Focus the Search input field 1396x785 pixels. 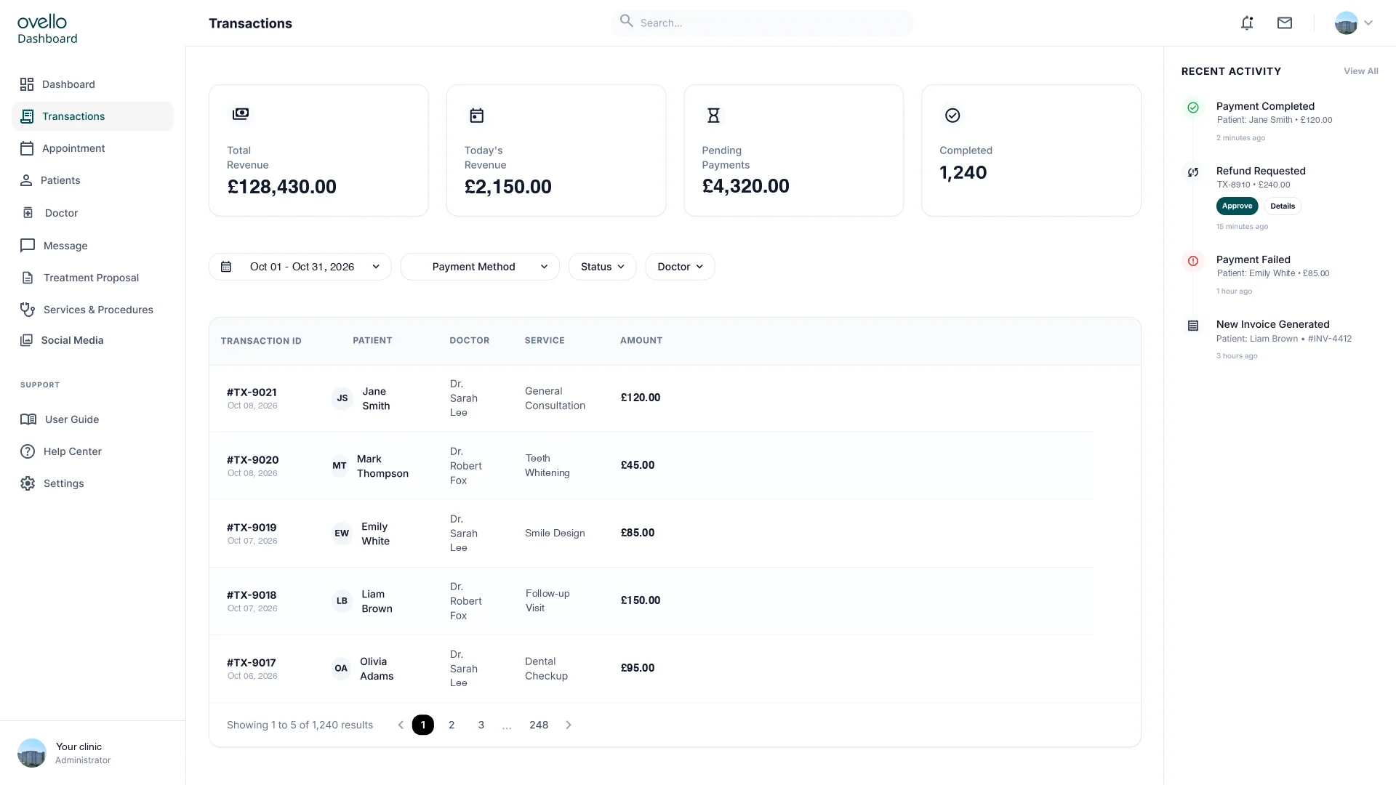pyautogui.click(x=763, y=23)
